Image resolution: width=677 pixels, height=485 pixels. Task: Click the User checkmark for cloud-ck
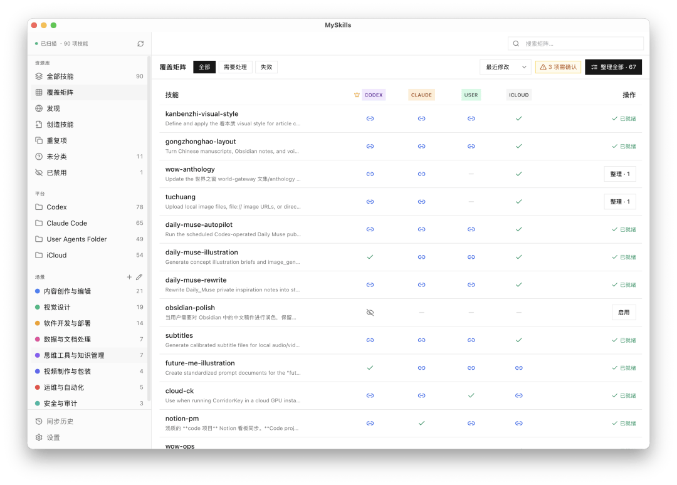(471, 395)
